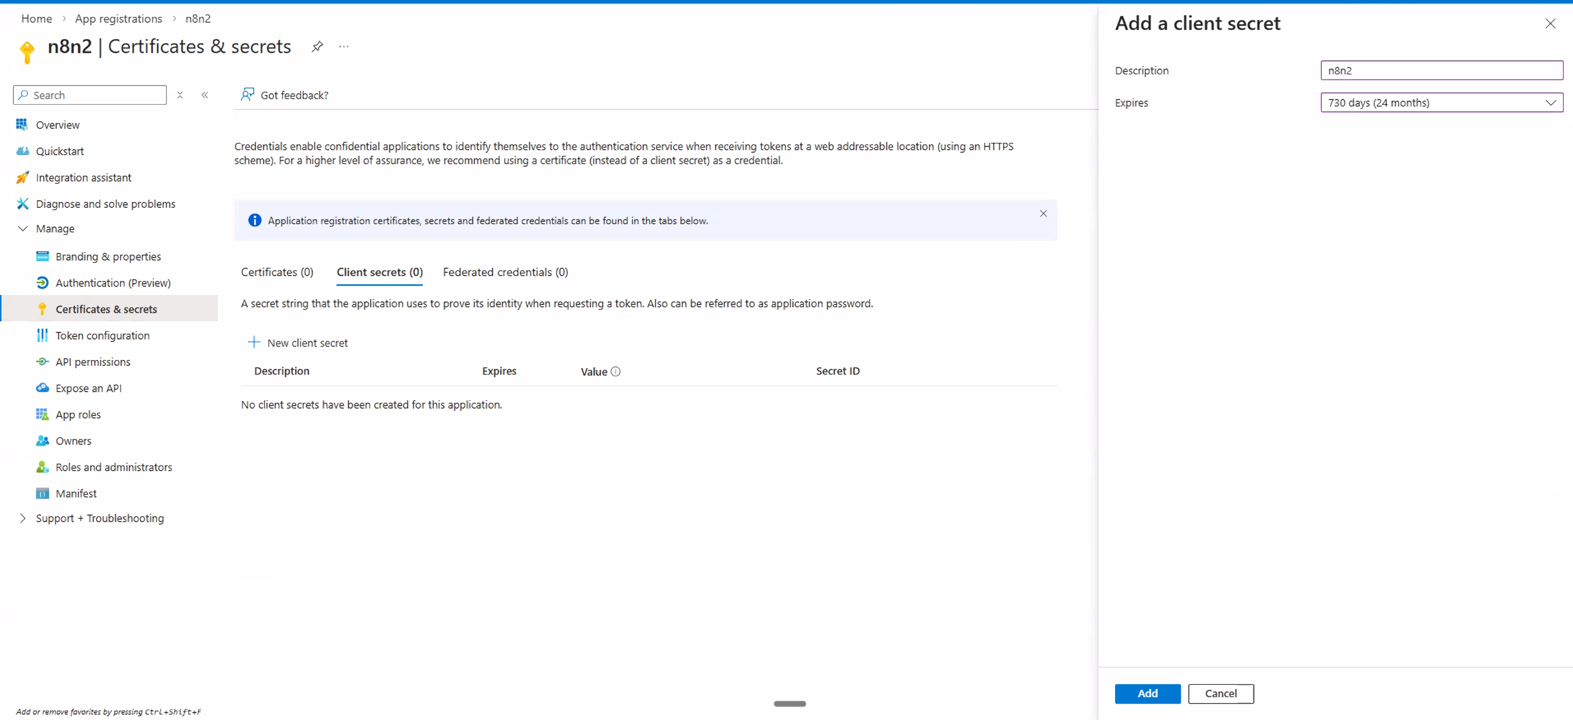This screenshot has height=720, width=1573.
Task: Expand Support + Troubleshooting section
Action: (22, 518)
